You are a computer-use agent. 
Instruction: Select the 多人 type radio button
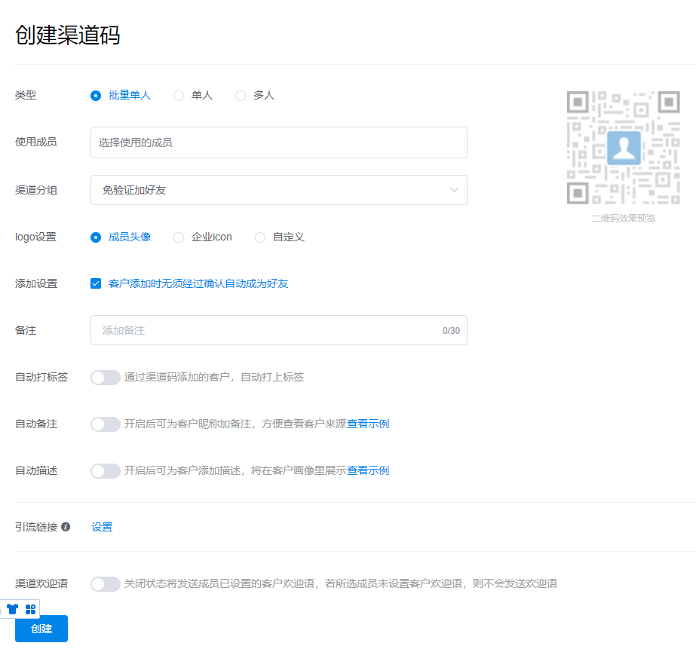pyautogui.click(x=241, y=96)
